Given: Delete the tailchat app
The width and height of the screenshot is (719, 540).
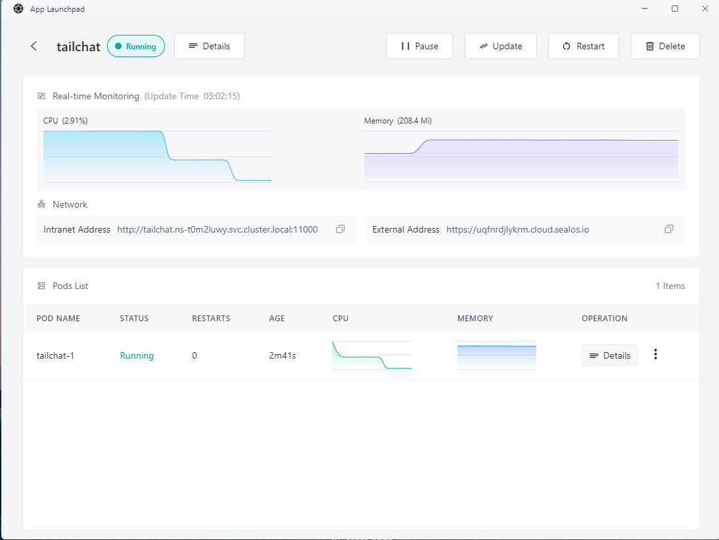Looking at the screenshot, I should 665,46.
